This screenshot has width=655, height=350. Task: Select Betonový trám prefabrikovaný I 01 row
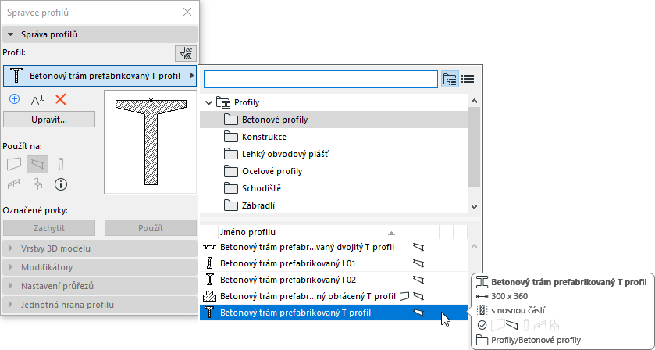tap(333, 263)
